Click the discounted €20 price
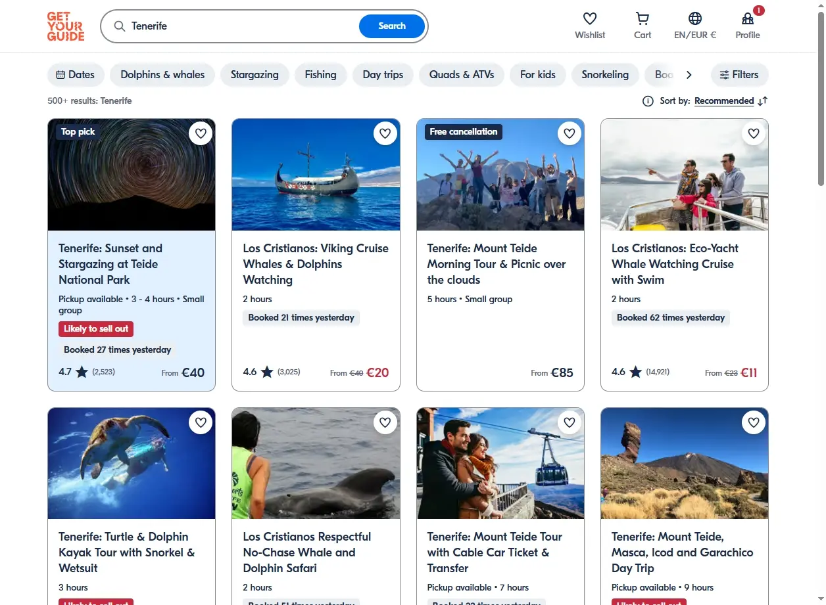 [377, 372]
